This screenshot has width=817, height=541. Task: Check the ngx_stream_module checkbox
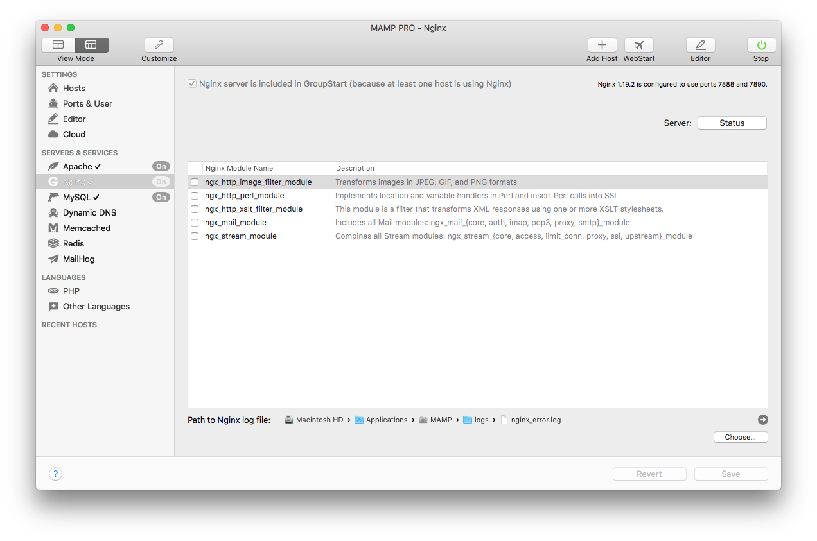click(x=195, y=236)
